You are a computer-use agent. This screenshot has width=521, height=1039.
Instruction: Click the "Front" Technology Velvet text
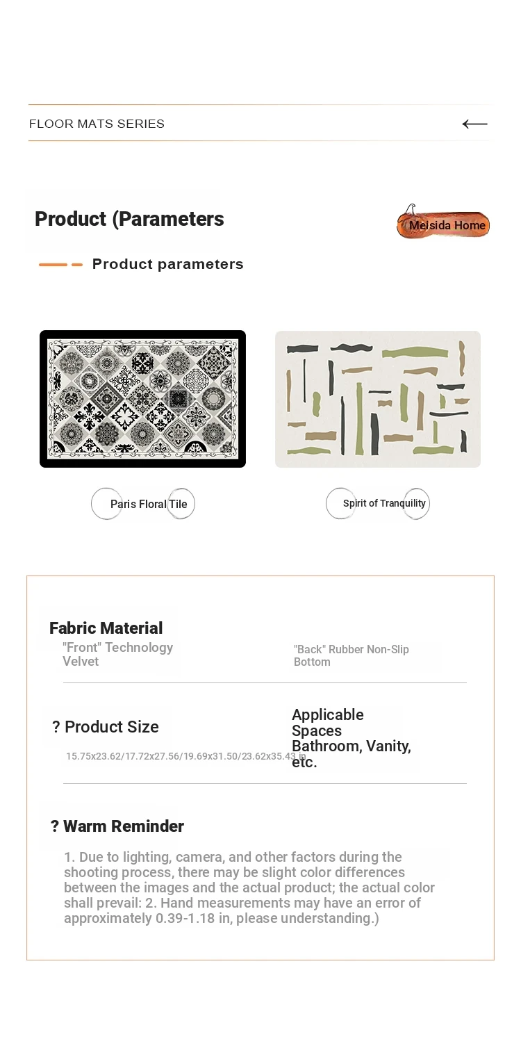pyautogui.click(x=117, y=654)
